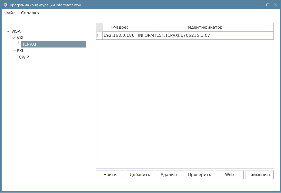Select the TCP/IP tree item
The width and height of the screenshot is (281, 193).
[x=23, y=57]
